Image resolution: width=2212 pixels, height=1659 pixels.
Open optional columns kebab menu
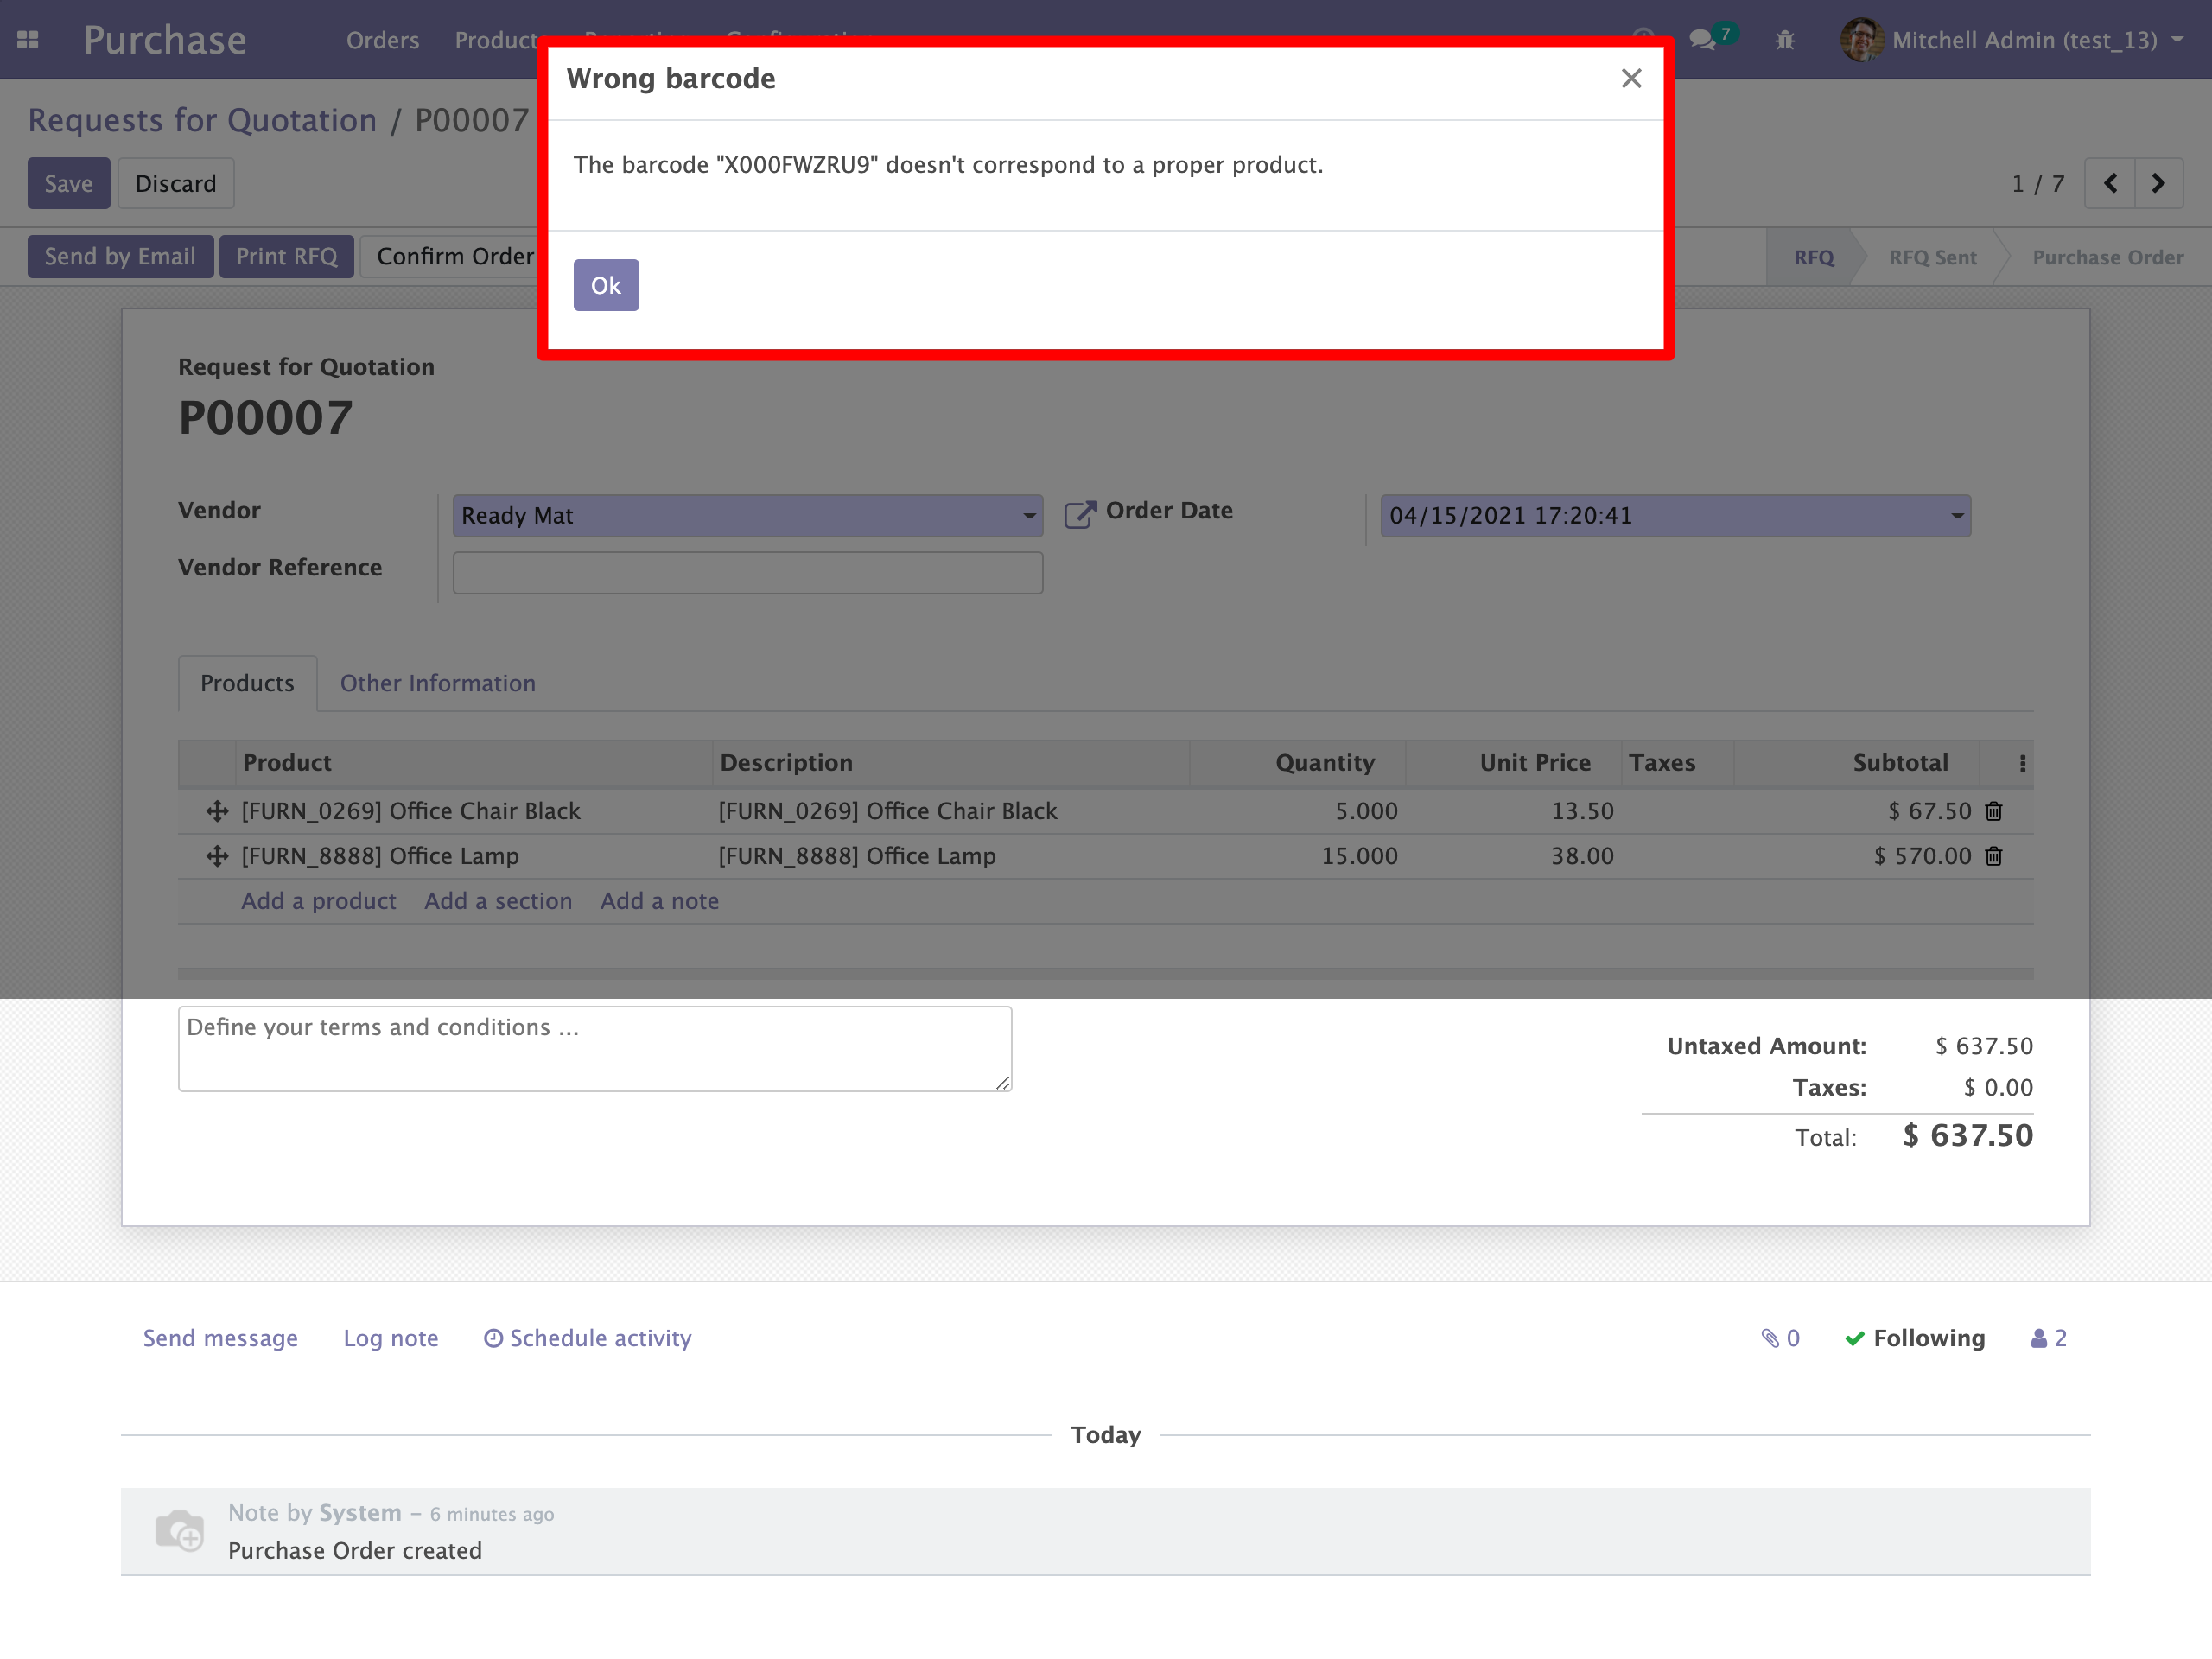pyautogui.click(x=2022, y=763)
